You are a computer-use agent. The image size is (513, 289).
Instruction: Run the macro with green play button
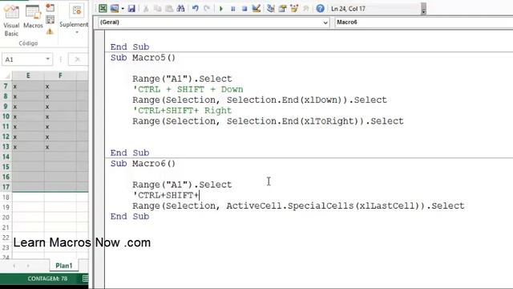point(221,9)
